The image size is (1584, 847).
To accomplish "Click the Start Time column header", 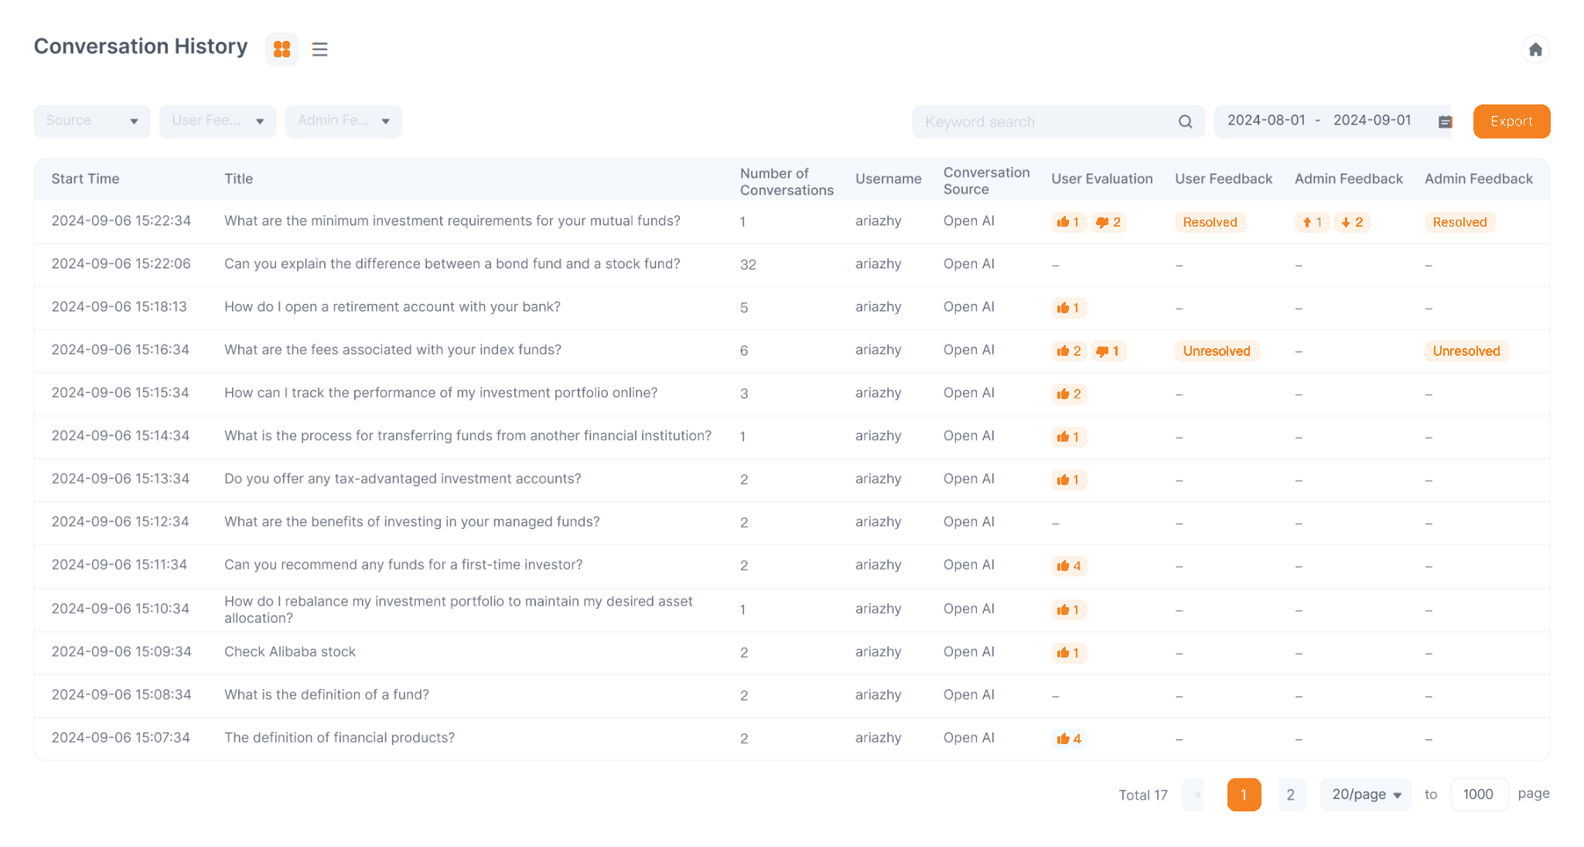I will [85, 179].
